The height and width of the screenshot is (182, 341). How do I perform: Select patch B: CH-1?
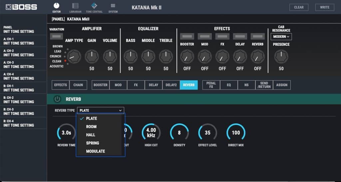click(x=23, y=88)
